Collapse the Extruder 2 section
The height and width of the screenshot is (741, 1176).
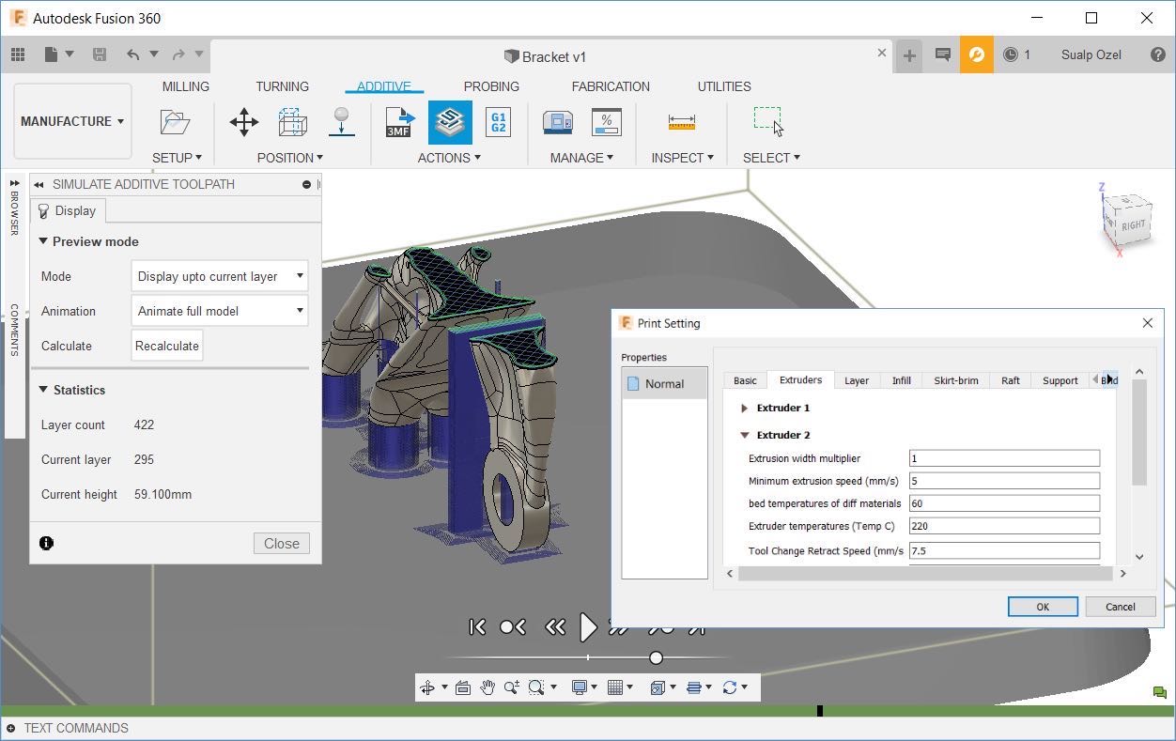point(744,435)
